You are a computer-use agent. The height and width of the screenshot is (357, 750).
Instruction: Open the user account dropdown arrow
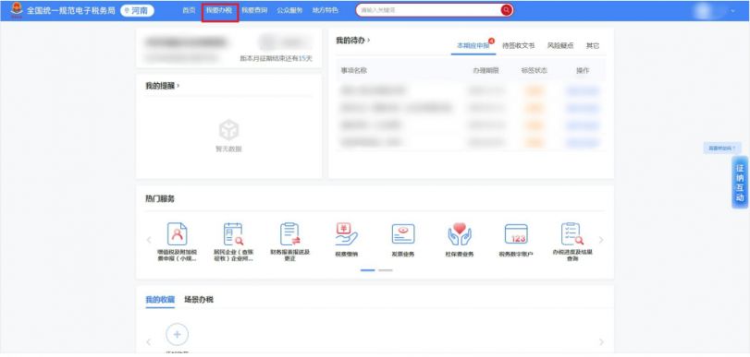click(732, 10)
